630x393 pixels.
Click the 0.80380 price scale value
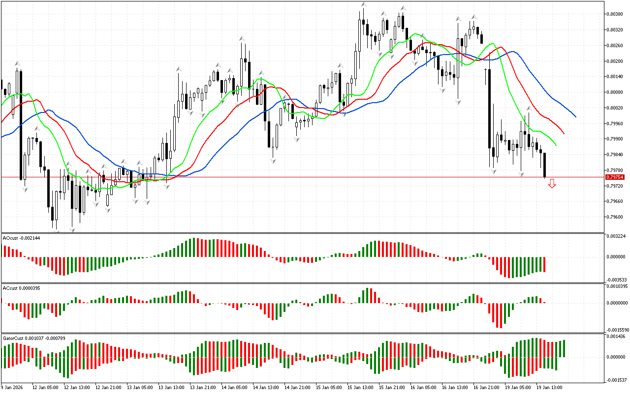[615, 14]
